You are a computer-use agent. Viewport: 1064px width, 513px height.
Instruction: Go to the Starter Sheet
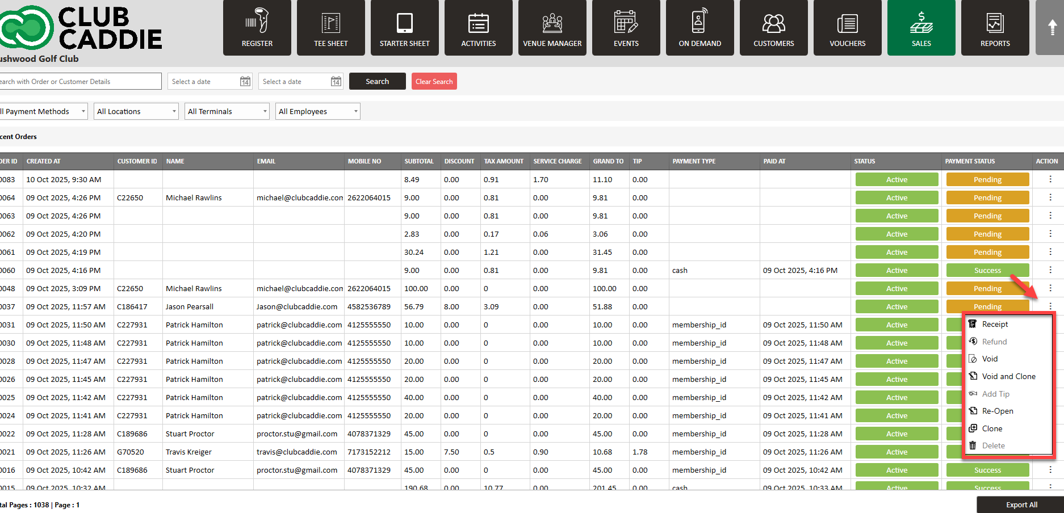coord(404,28)
